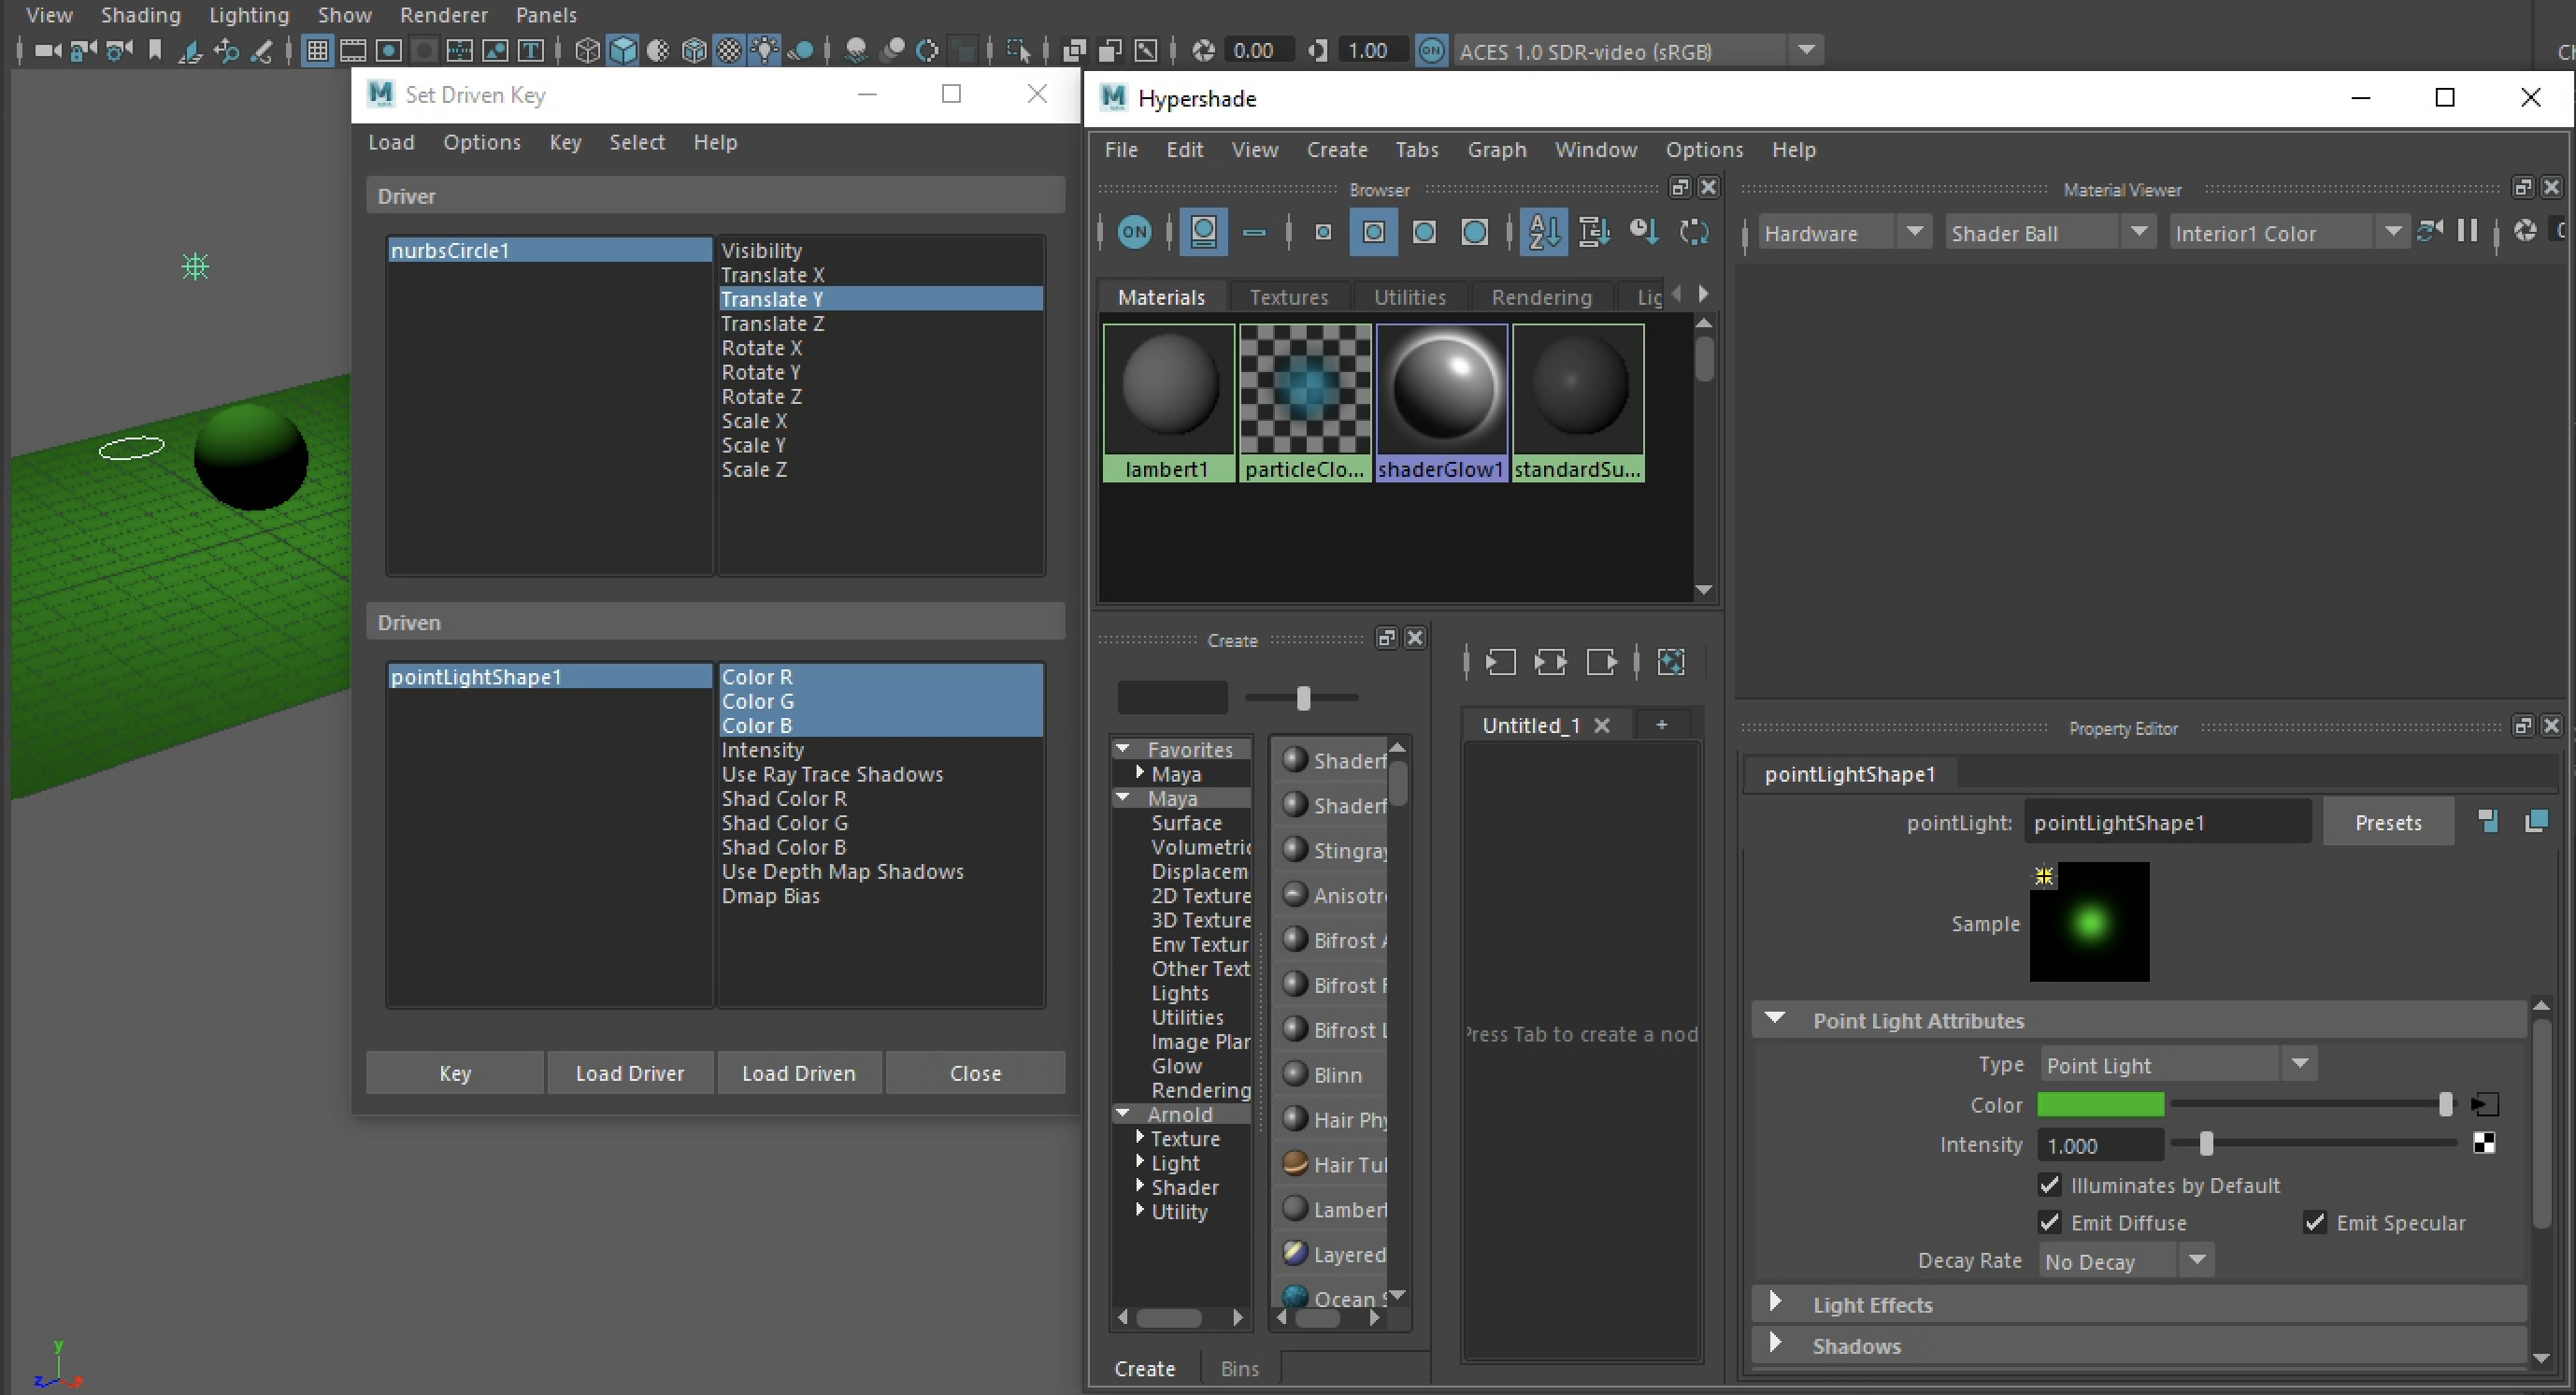Uncheck Illuminates by Default checkbox

tap(2049, 1185)
